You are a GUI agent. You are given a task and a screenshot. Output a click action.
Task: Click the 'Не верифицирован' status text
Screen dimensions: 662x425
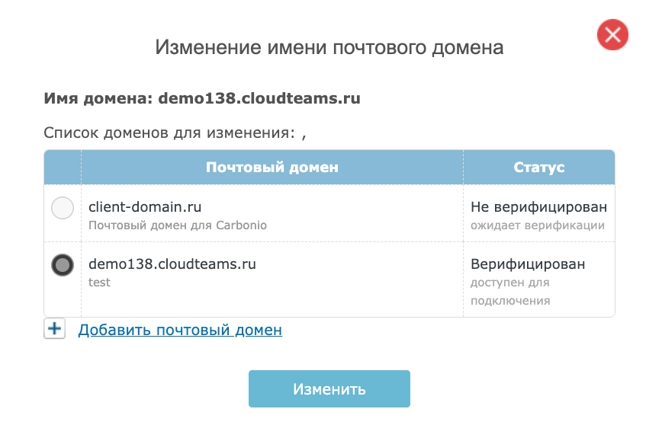click(x=538, y=206)
